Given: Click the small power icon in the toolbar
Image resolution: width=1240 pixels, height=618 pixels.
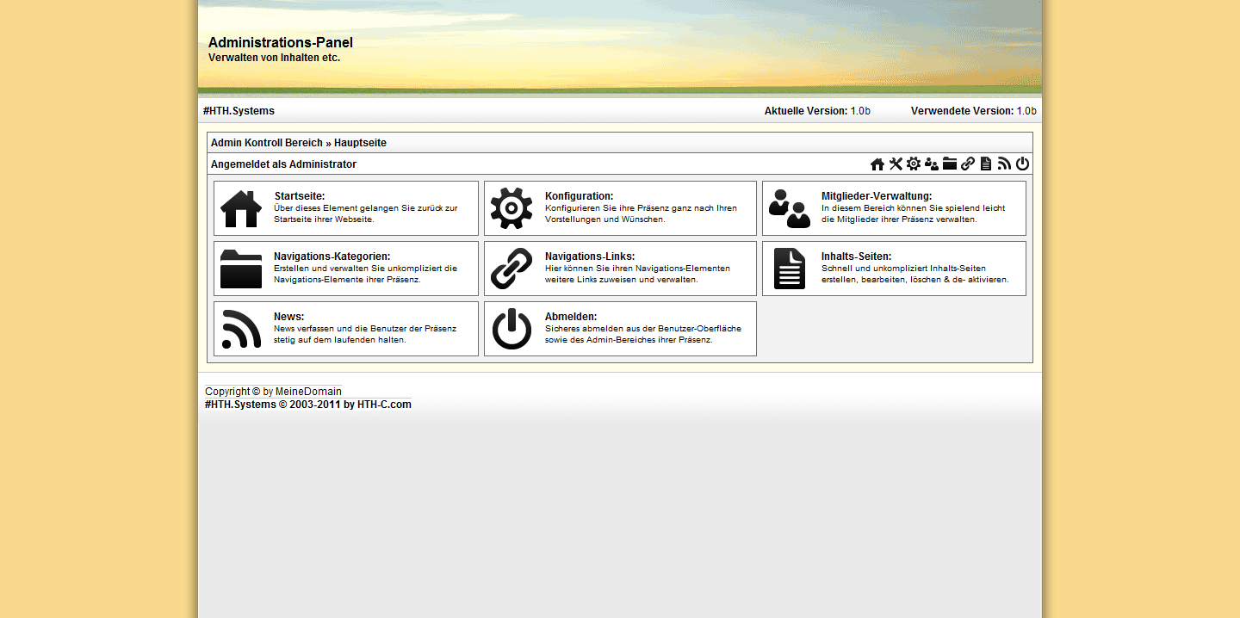Looking at the screenshot, I should point(1022,164).
